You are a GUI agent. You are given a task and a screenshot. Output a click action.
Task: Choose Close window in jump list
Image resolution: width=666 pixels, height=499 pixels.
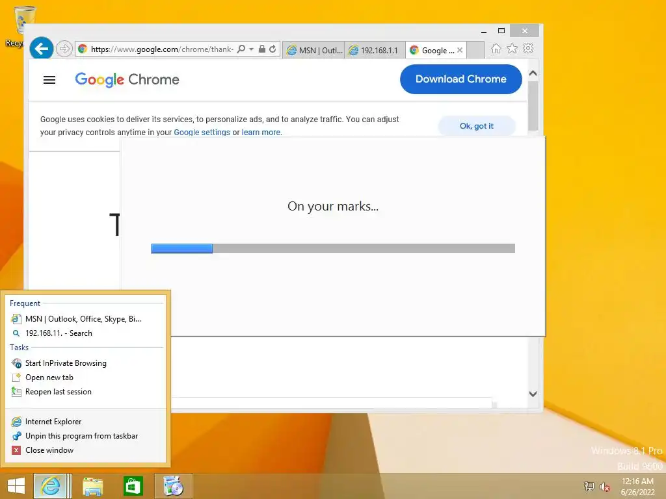click(85, 450)
